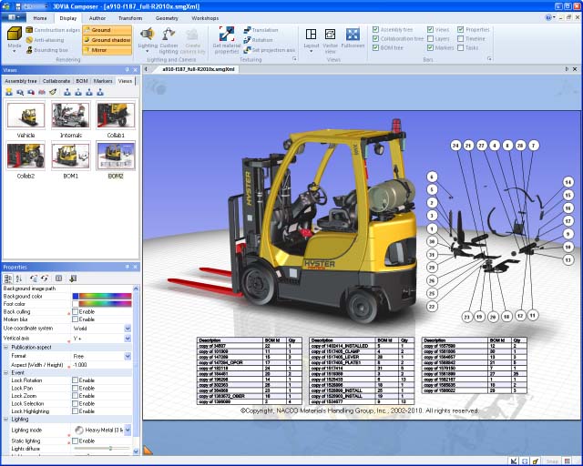Toggle the Mirror button
583x466 pixels.
[x=107, y=50]
